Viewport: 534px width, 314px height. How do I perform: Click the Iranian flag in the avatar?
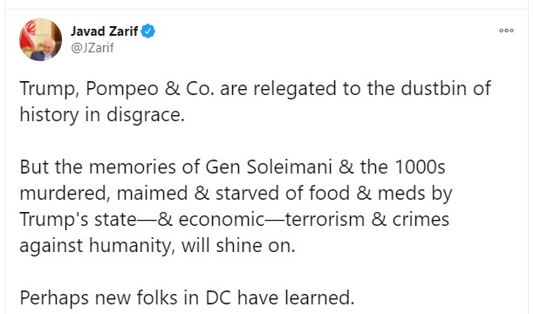tap(28, 36)
